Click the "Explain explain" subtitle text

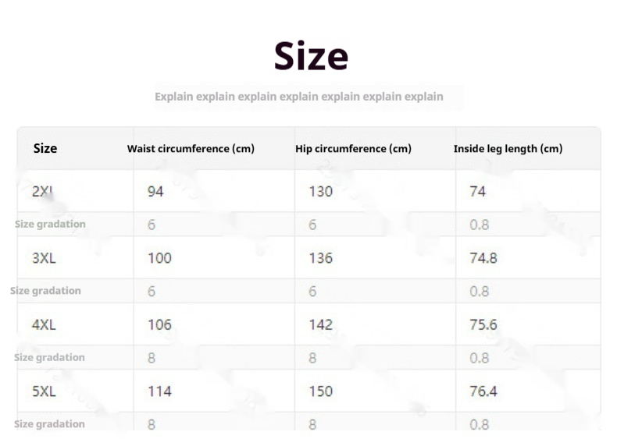[298, 97]
